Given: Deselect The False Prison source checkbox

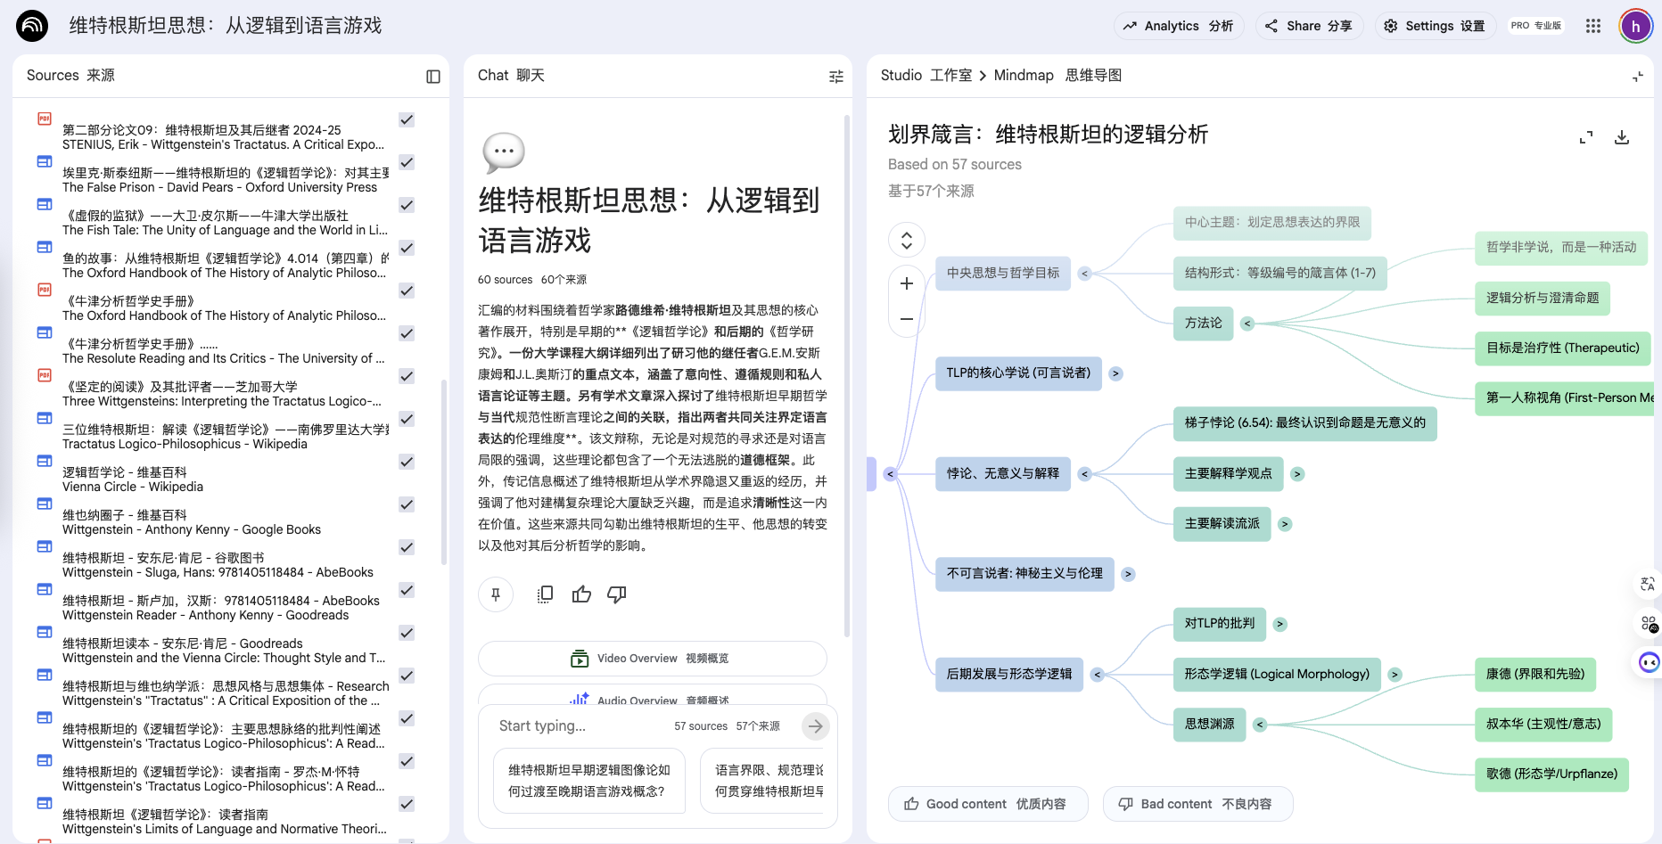Looking at the screenshot, I should pos(407,162).
